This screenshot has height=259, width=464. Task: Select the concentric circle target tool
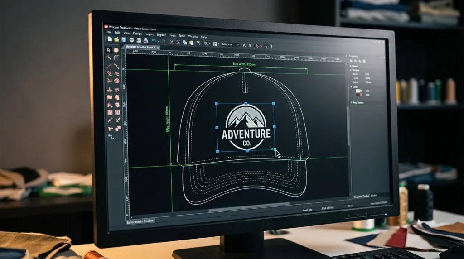[117, 81]
